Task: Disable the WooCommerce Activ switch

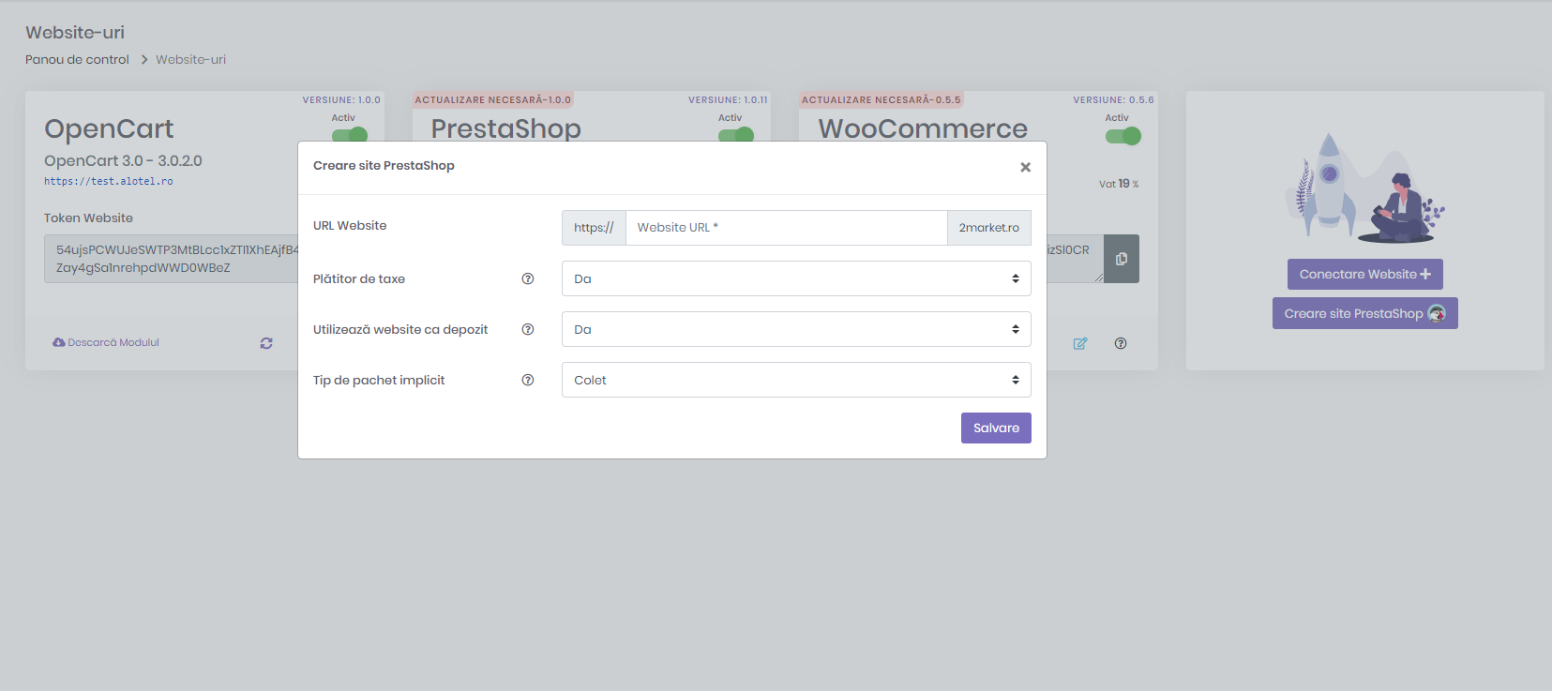Action: 1123,136
